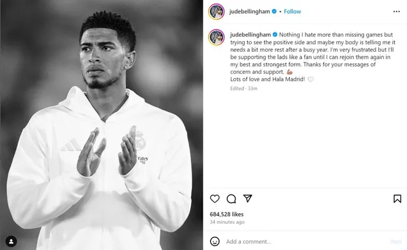This screenshot has height=250, width=407.
Task: Click the Post comment button
Action: [x=396, y=241]
